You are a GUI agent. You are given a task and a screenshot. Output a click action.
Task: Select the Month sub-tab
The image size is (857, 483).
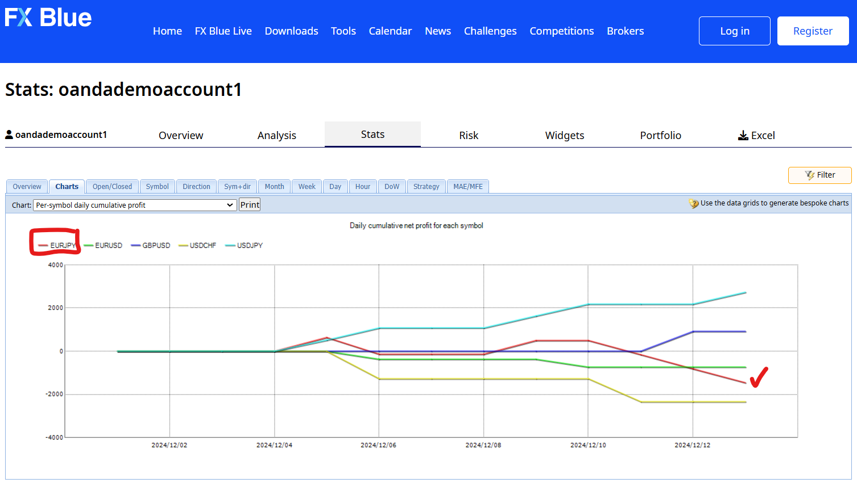pos(274,187)
